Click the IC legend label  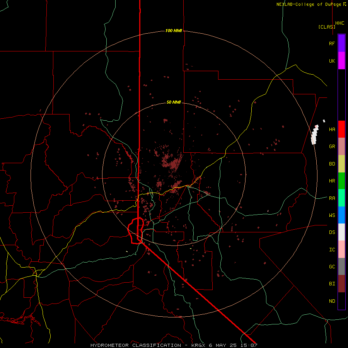coord(332,250)
